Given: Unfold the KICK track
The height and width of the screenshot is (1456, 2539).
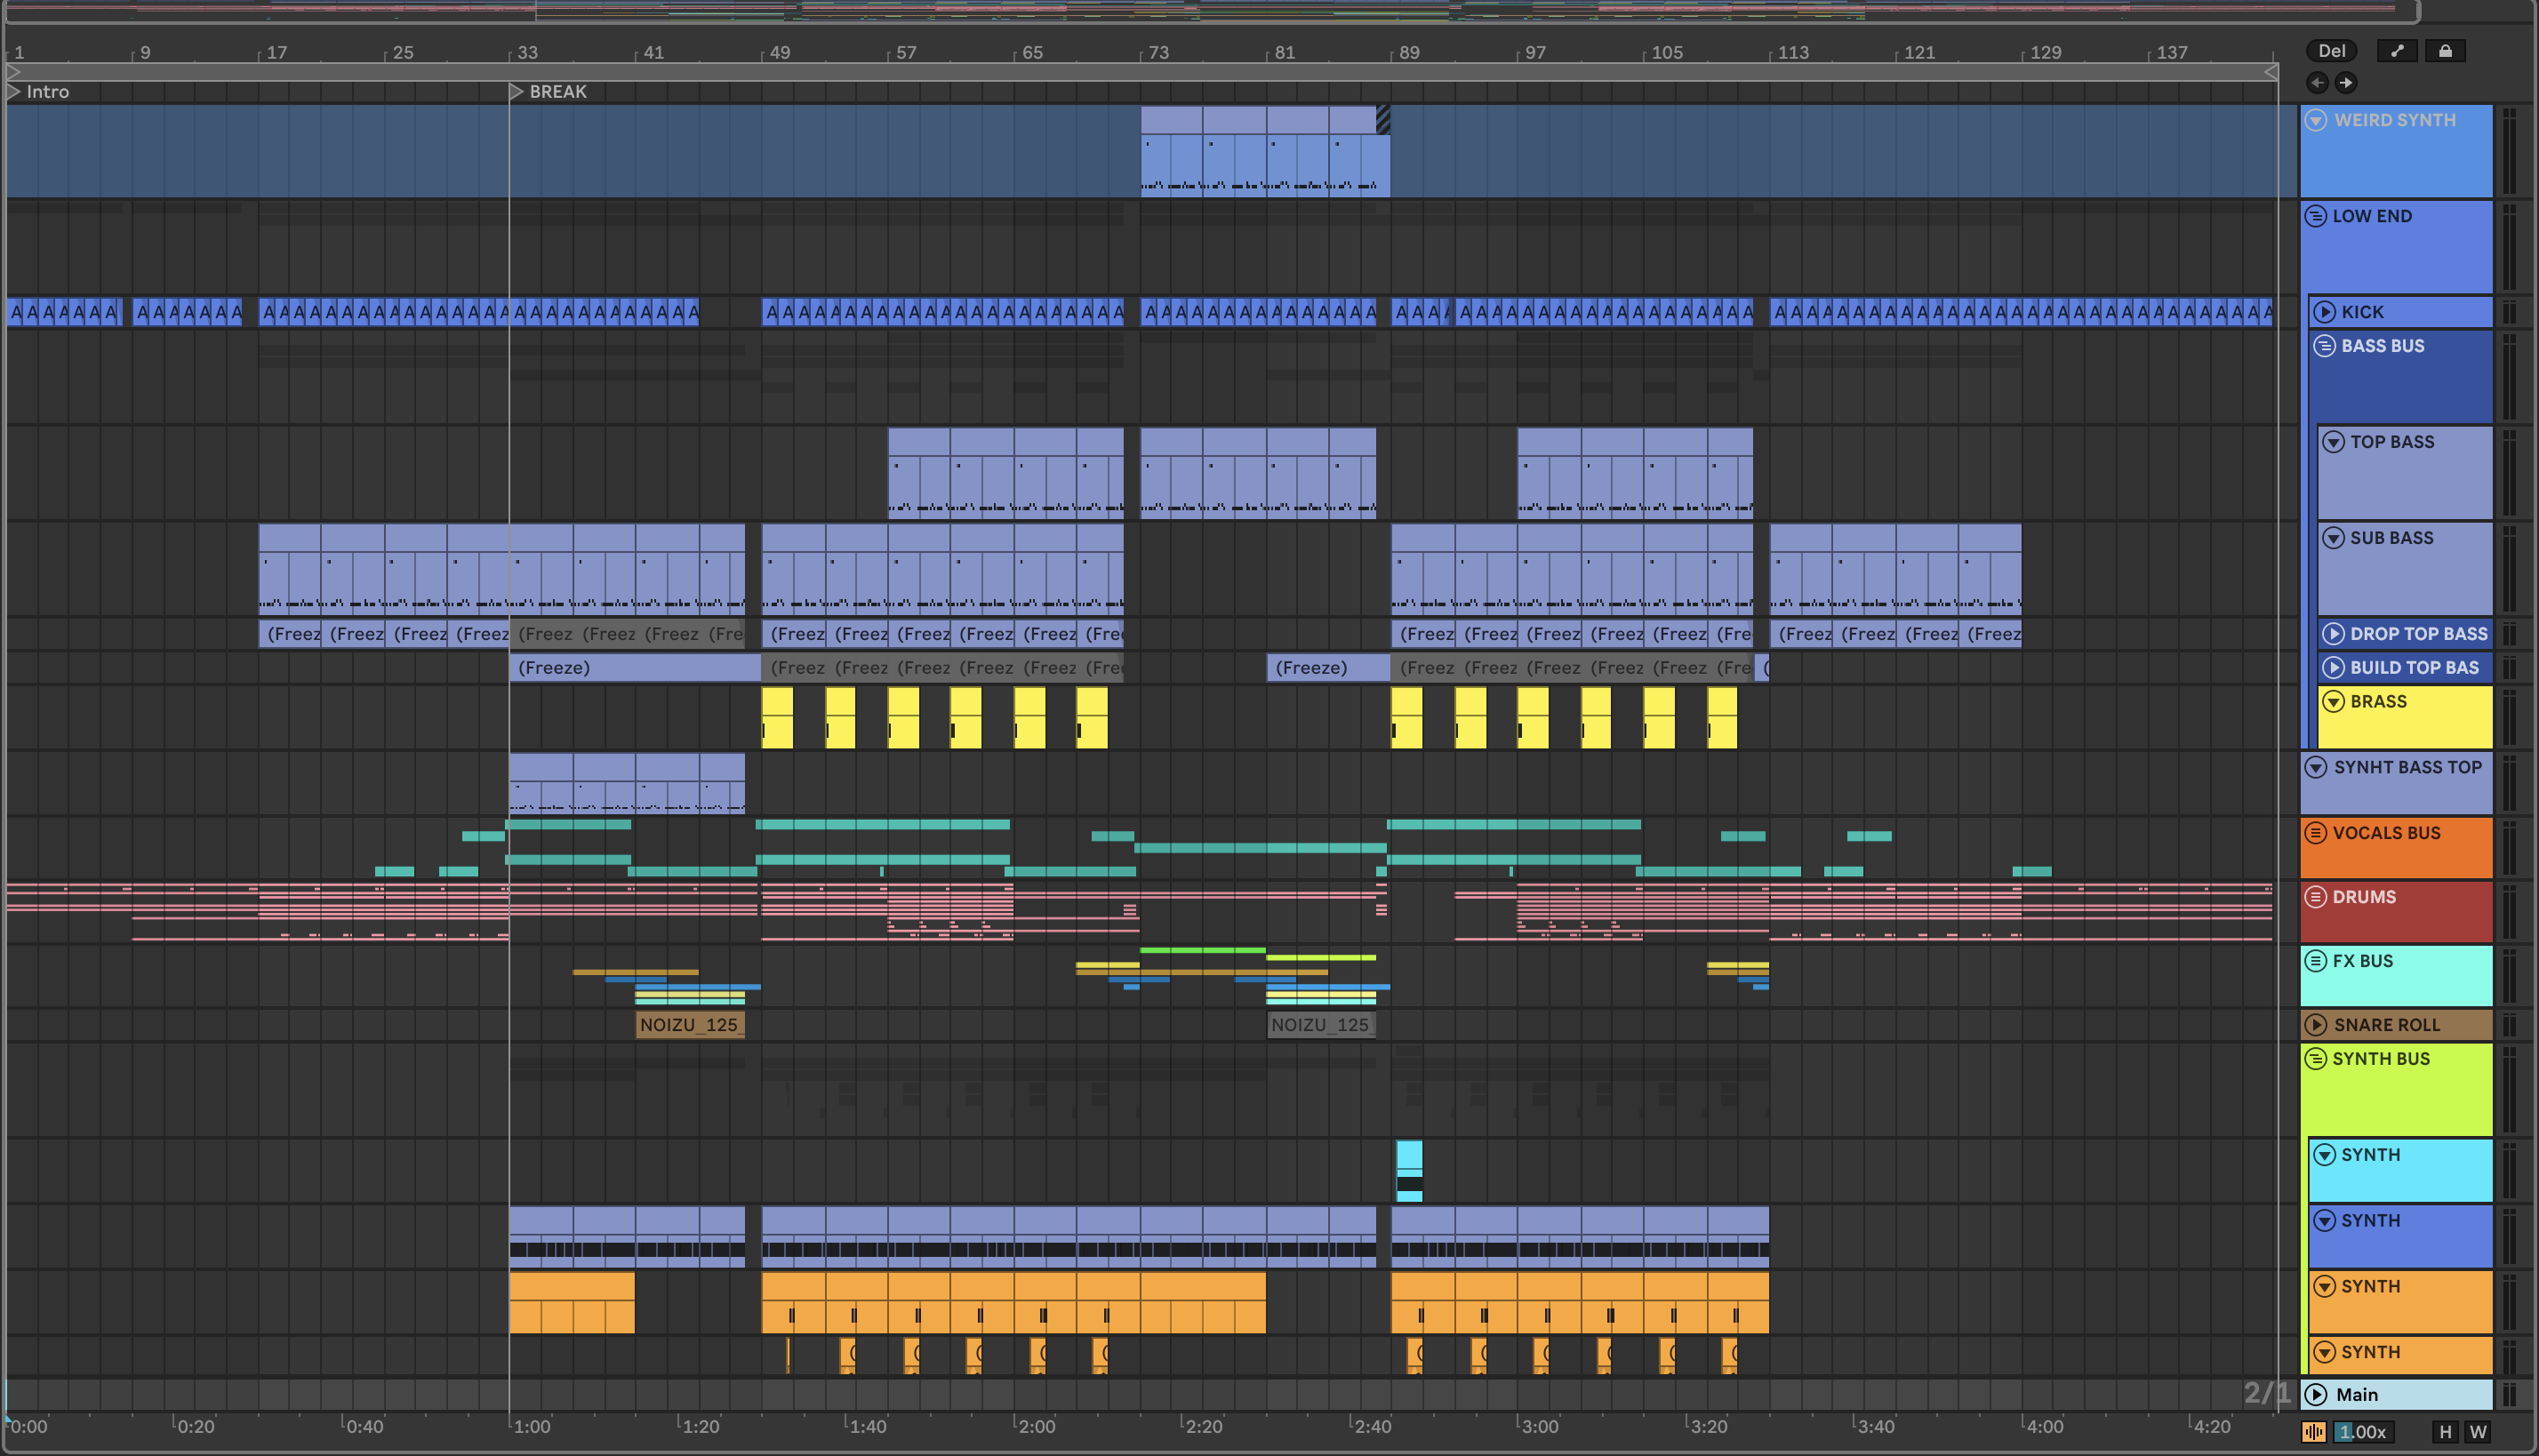Looking at the screenshot, I should [x=2325, y=312].
